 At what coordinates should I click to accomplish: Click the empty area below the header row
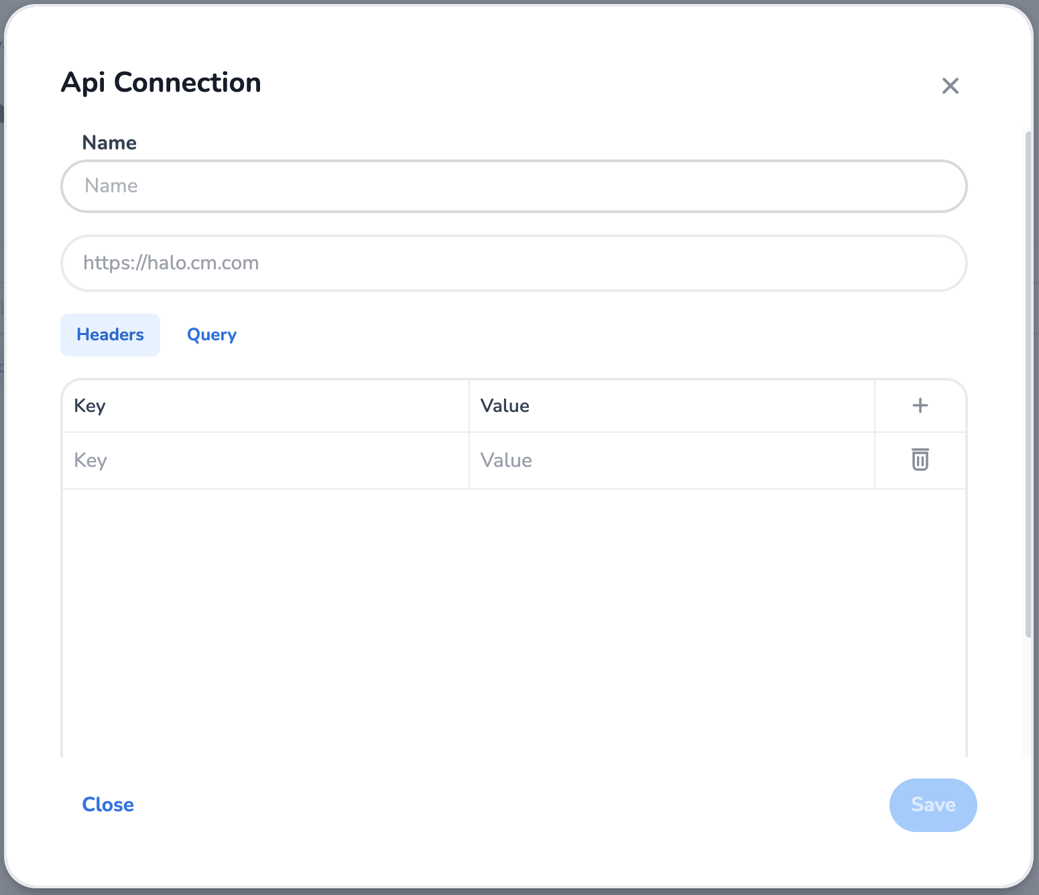(x=513, y=623)
